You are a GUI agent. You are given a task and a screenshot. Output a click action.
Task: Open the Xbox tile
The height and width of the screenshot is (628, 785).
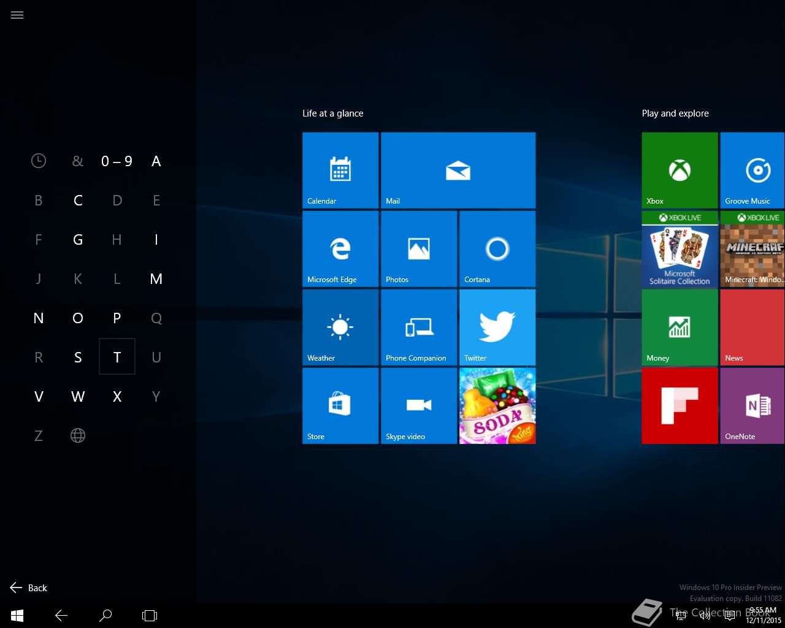pos(680,170)
